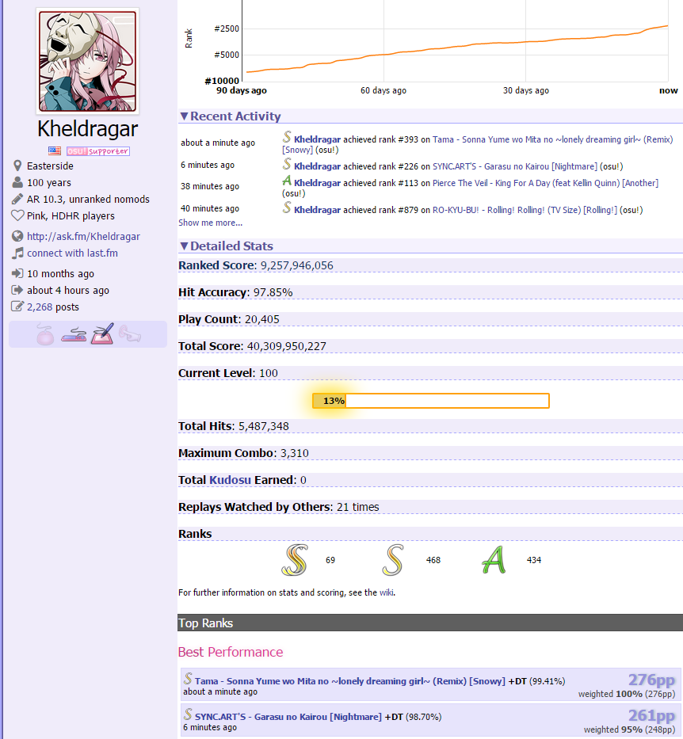
Task: Open Tama - Sonna Yume wo Mita beatmap activity link
Action: click(477, 145)
